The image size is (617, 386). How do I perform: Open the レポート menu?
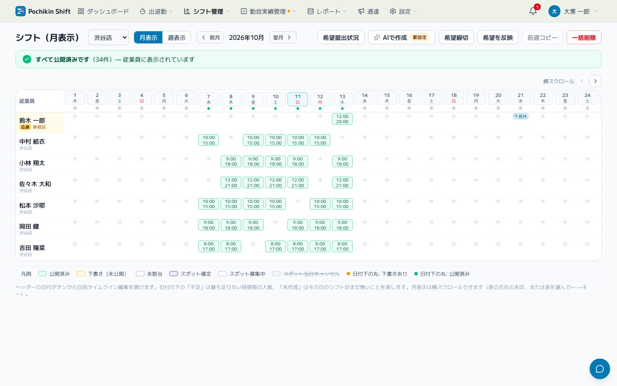point(327,11)
